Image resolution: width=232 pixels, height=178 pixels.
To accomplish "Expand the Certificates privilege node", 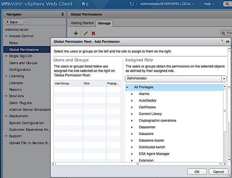I will (132, 107).
